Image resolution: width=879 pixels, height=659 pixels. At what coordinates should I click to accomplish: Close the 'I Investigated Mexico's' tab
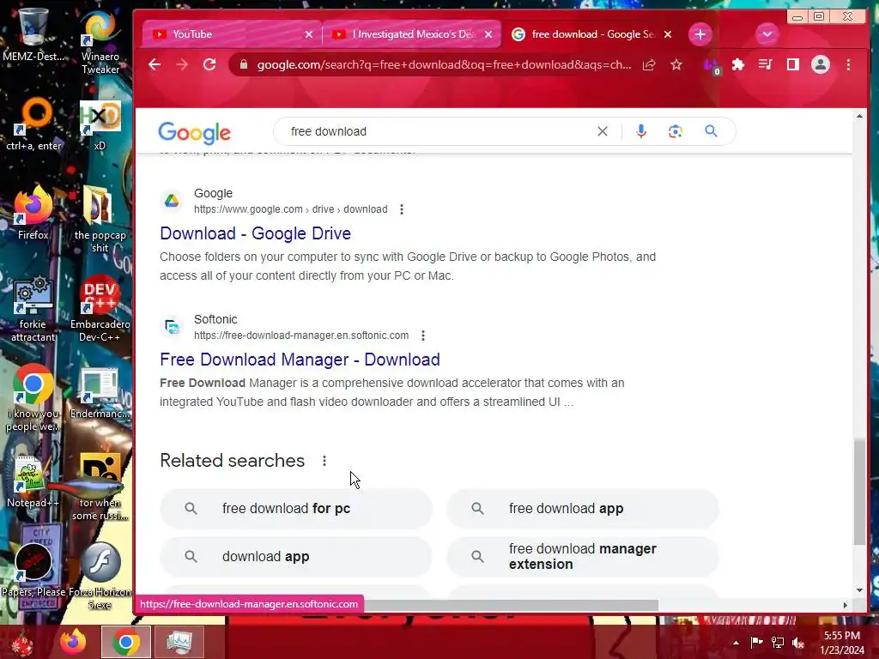coord(488,34)
